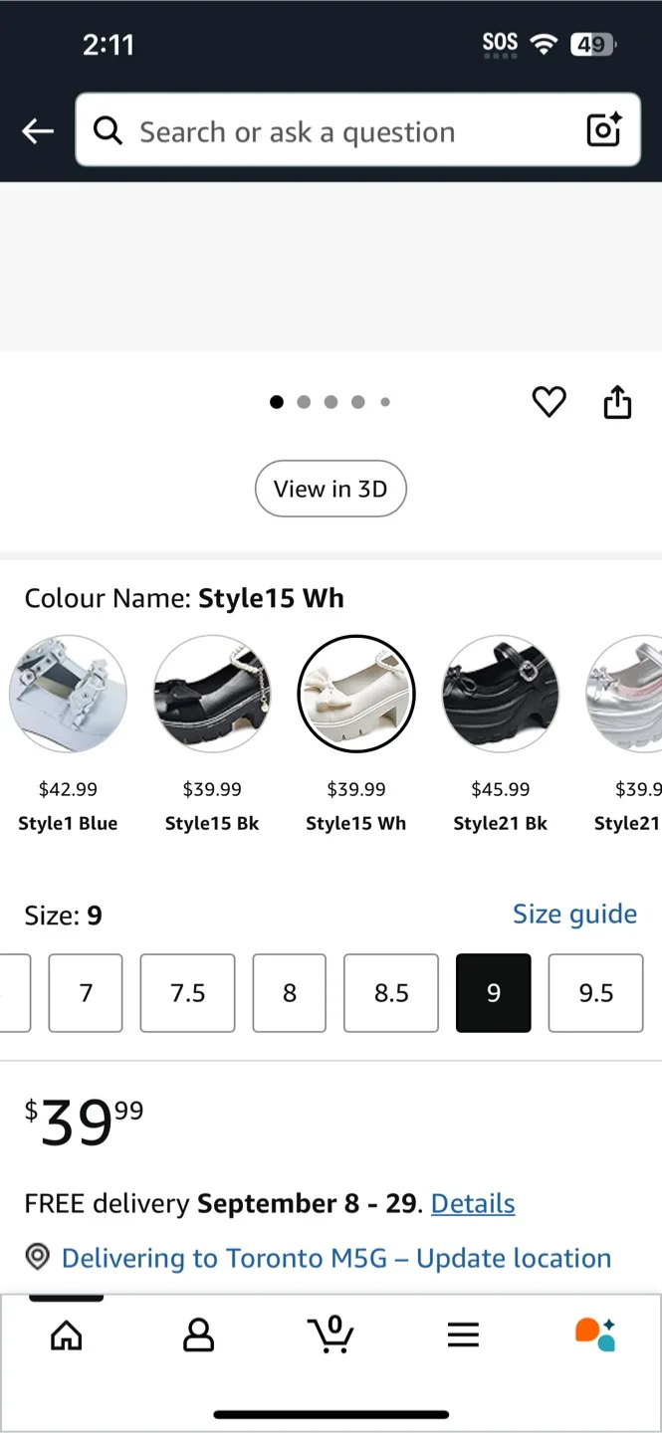Select Style1 Blue colour swatch
This screenshot has height=1433, width=662.
(x=68, y=694)
